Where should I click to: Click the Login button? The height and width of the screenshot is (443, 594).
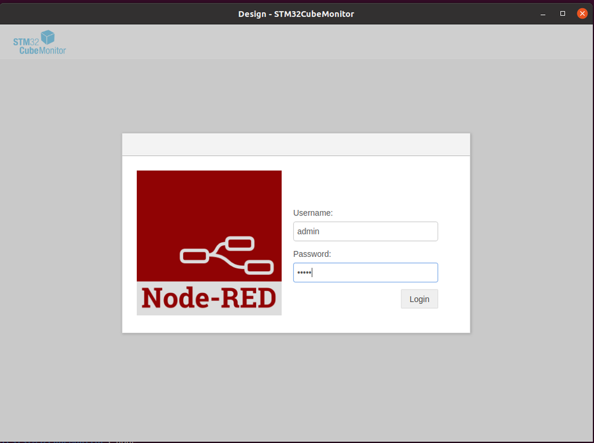coord(419,299)
